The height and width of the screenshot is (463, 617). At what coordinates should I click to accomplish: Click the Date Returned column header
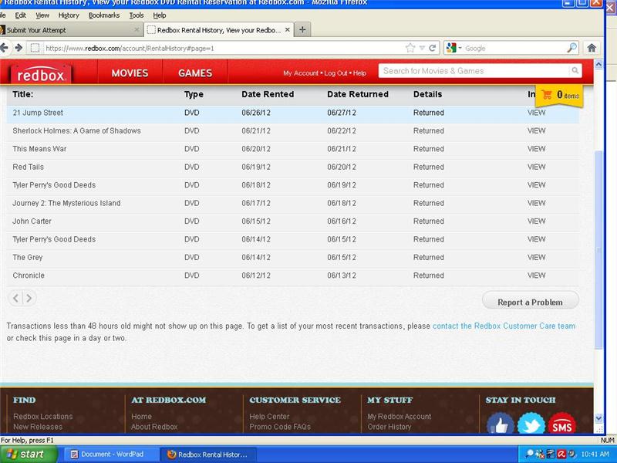coord(358,94)
